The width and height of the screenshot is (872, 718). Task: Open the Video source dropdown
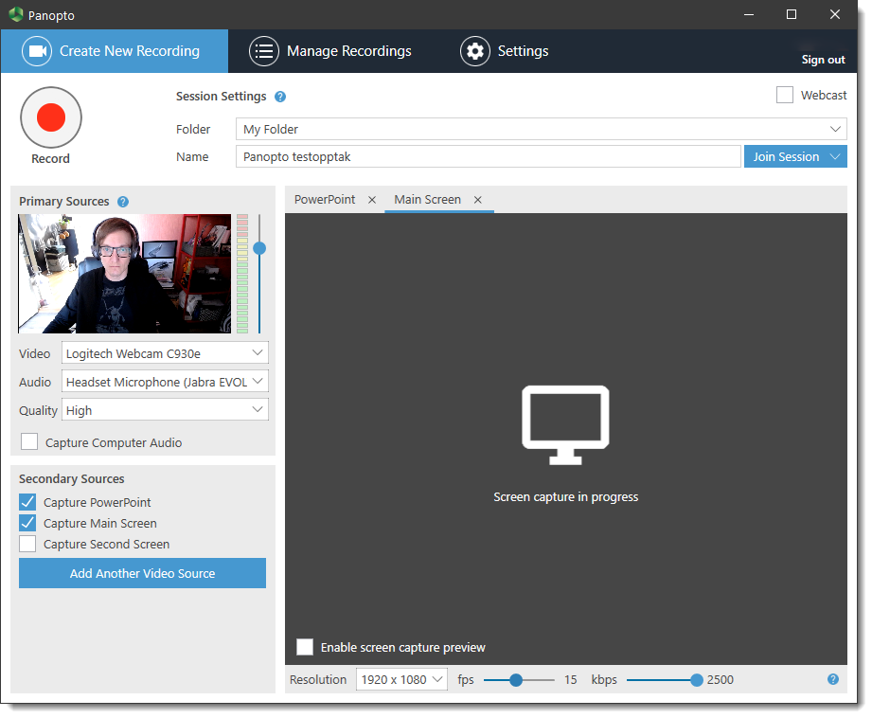point(165,353)
